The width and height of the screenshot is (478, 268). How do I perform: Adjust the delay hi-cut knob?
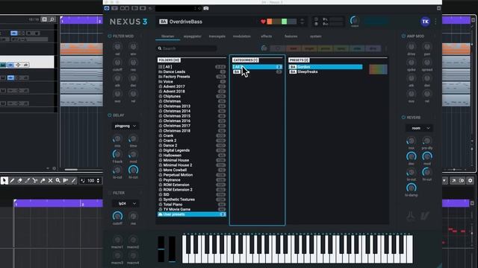pyautogui.click(x=133, y=170)
